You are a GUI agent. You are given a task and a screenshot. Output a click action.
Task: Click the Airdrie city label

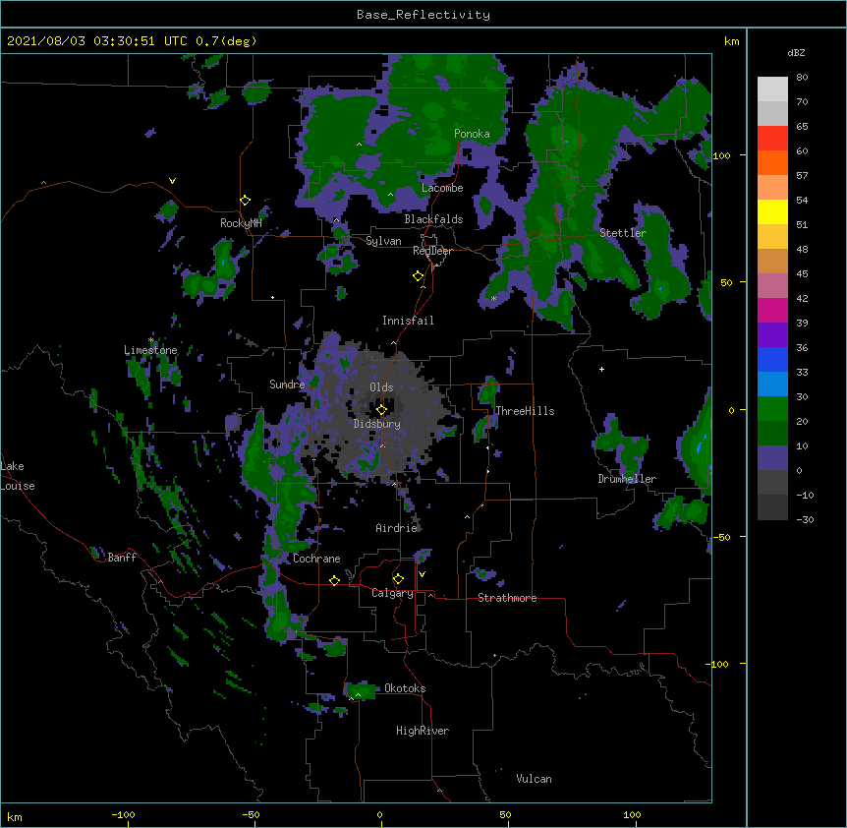[397, 528]
